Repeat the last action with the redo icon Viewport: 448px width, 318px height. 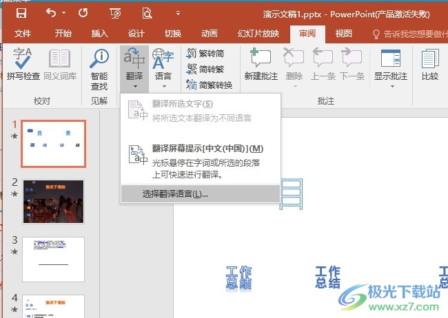coord(83,13)
